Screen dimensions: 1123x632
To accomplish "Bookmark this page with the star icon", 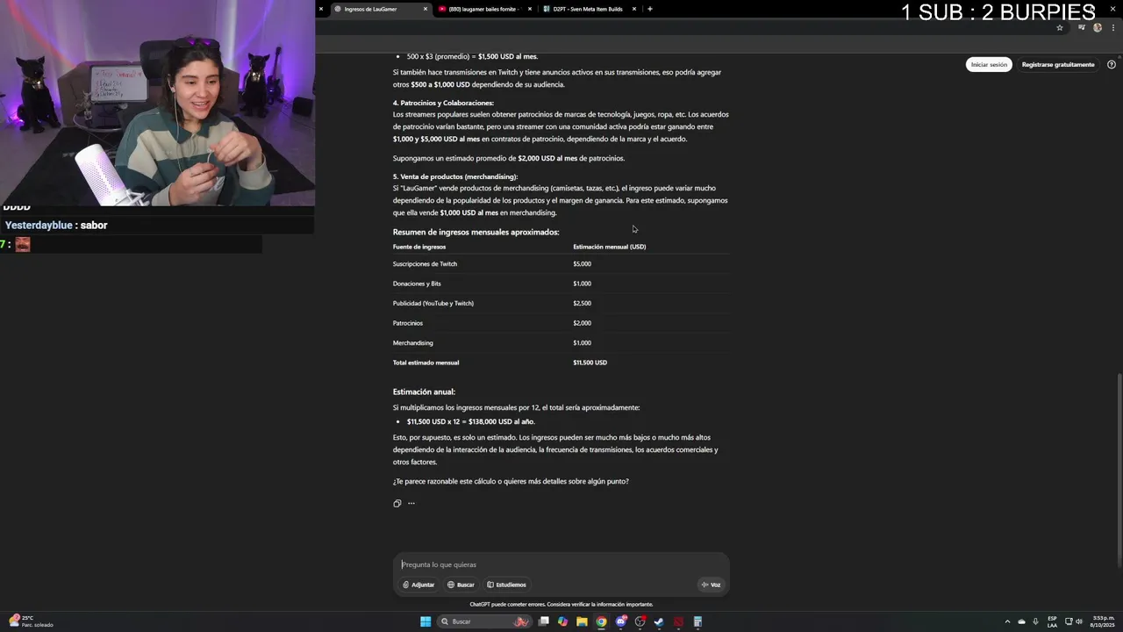I will pyautogui.click(x=1060, y=27).
